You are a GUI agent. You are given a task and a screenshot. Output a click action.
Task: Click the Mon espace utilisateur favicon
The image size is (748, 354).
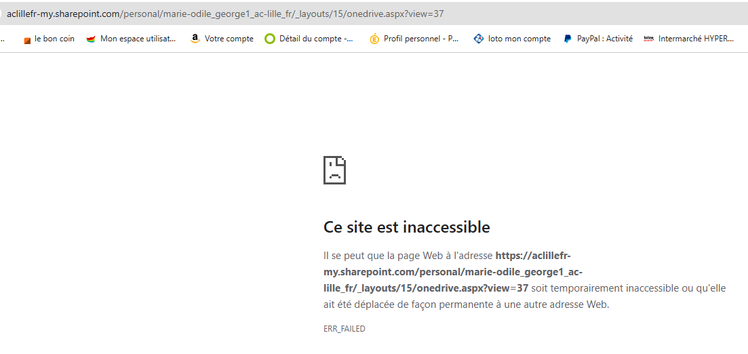91,39
